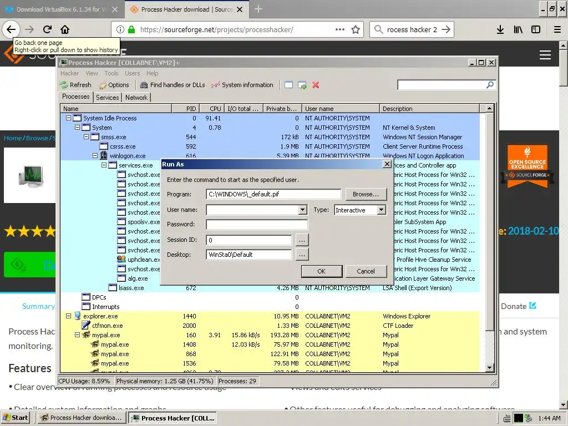
Task: Open the browser library icon
Action: 518,29
